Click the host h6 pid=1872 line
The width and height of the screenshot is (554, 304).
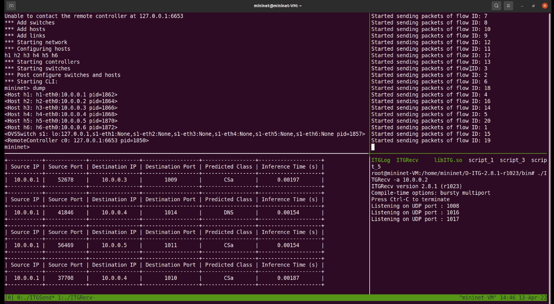tap(61, 127)
